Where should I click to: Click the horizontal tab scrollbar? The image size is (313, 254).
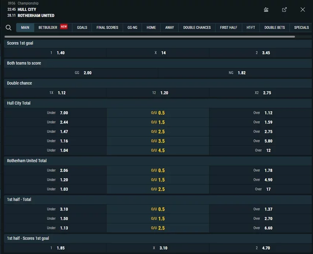150,37
